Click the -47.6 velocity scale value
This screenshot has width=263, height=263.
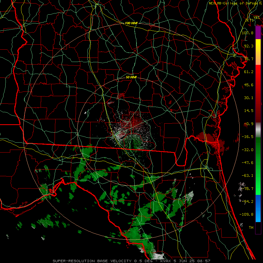point(248,163)
